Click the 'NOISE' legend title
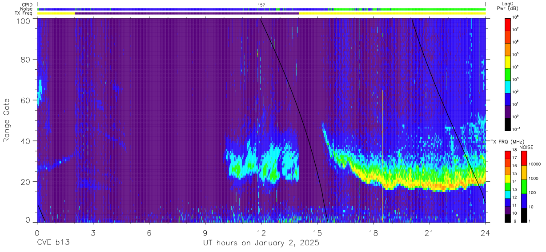This screenshot has height=252, width=546. tap(526, 147)
